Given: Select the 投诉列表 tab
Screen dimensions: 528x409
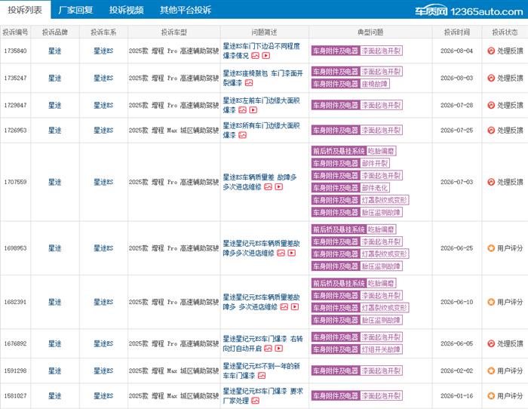Looking at the screenshot, I should 25,10.
